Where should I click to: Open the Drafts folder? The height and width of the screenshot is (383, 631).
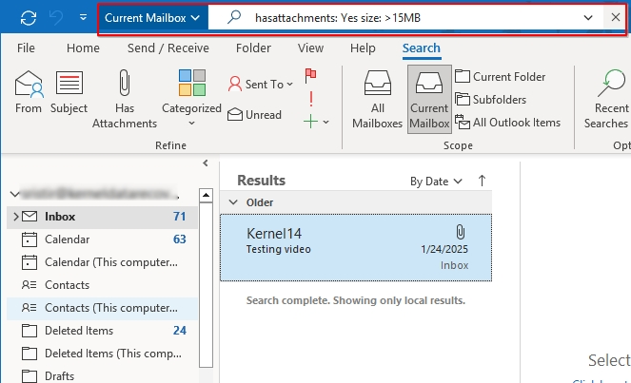click(x=102, y=376)
